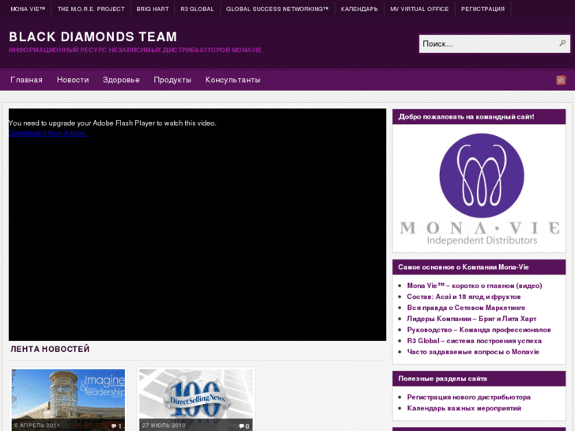This screenshot has height=431, width=575.
Task: Open comments bubble on 27 Июль 2010 post
Action: tap(244, 426)
